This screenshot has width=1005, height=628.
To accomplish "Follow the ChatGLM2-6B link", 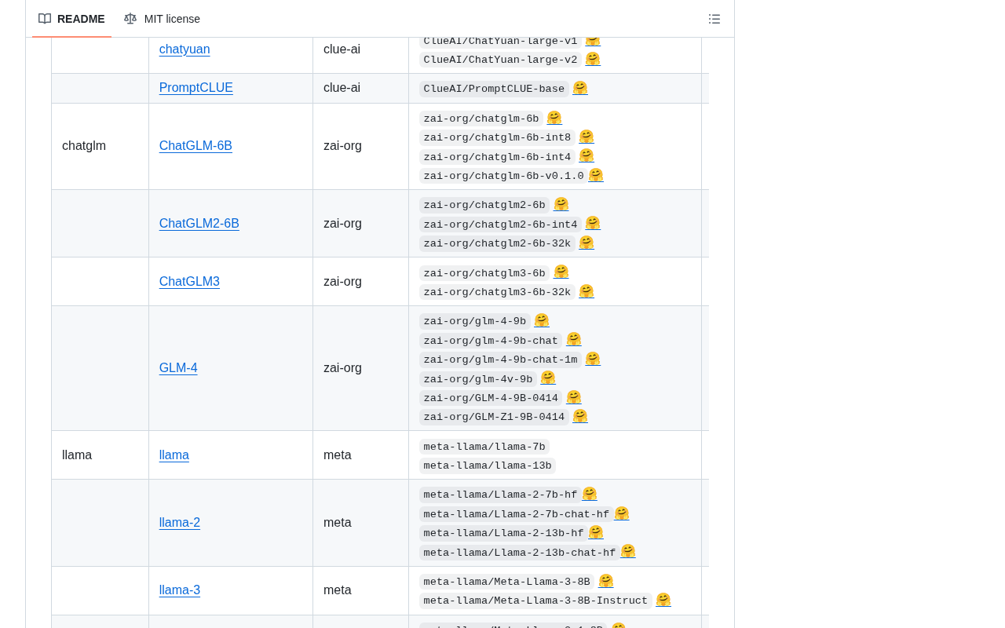I will pos(199,224).
